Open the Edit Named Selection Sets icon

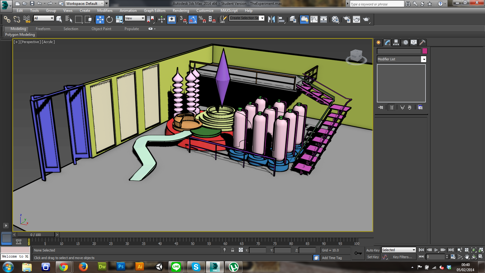[x=223, y=19]
